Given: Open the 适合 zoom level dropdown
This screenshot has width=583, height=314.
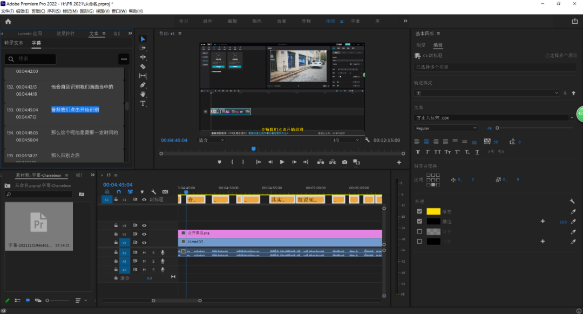Looking at the screenshot, I should point(211,140).
